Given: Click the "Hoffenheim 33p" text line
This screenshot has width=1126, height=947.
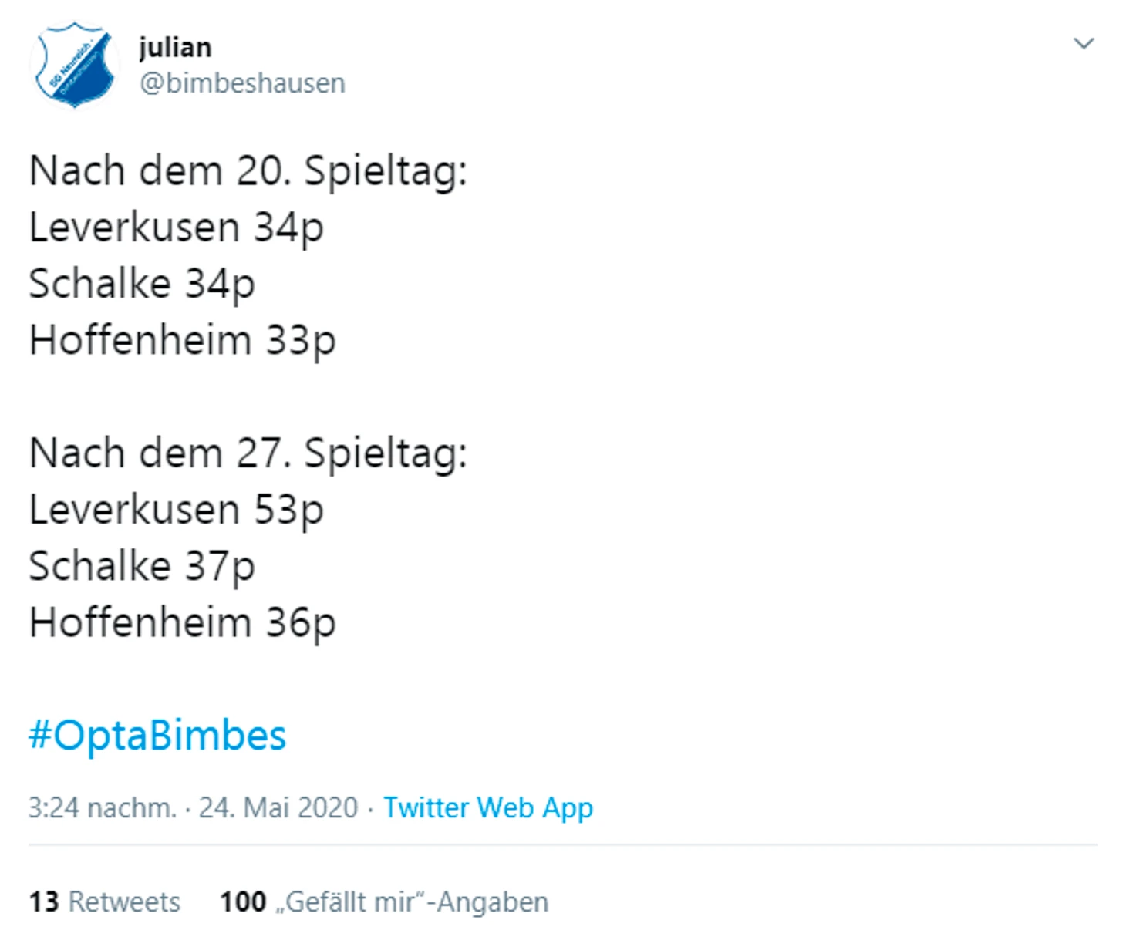Looking at the screenshot, I should [x=183, y=340].
